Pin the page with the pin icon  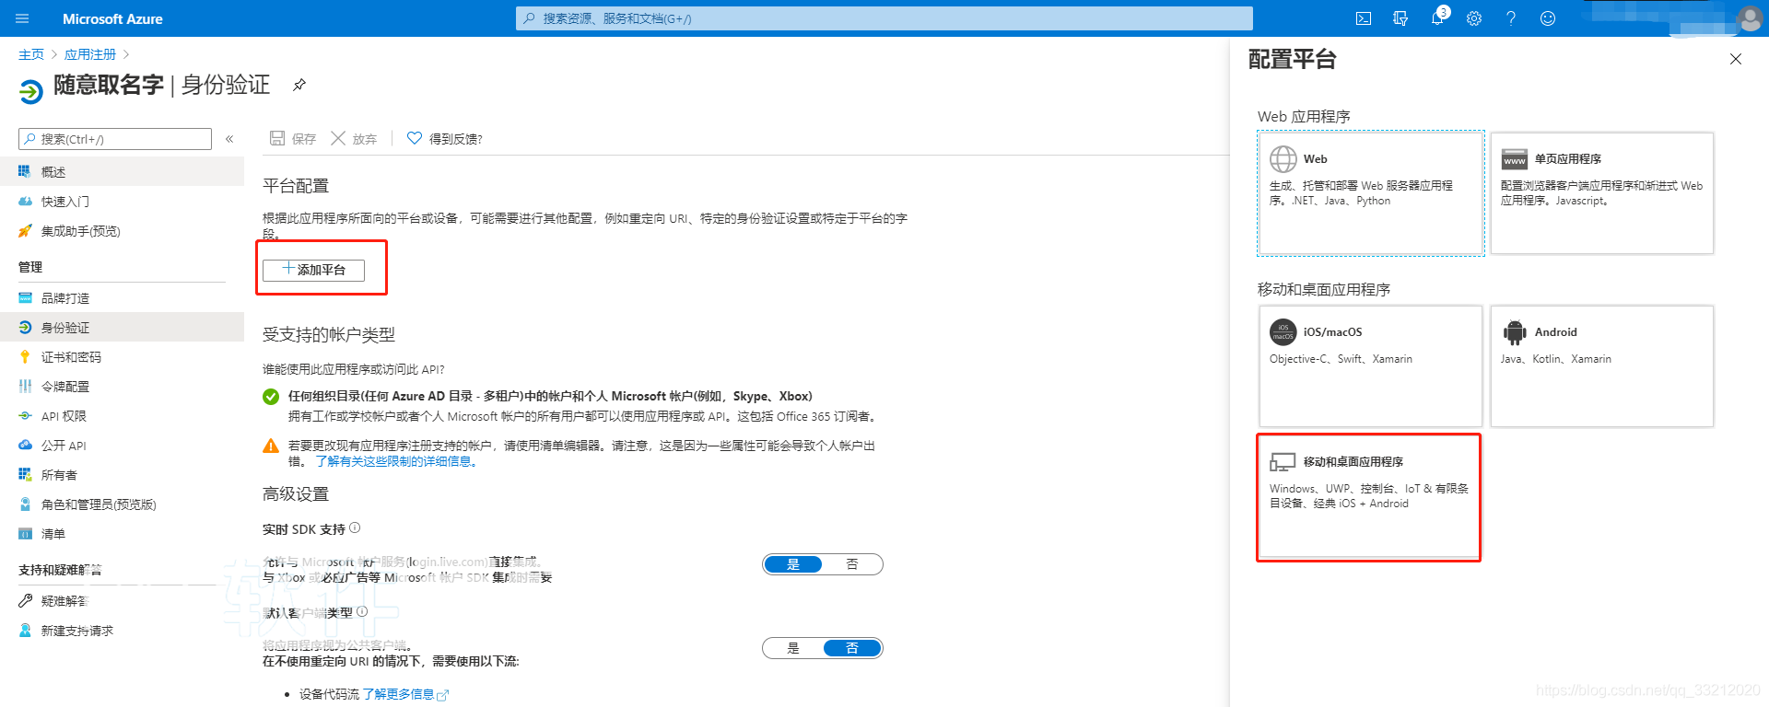click(x=299, y=85)
